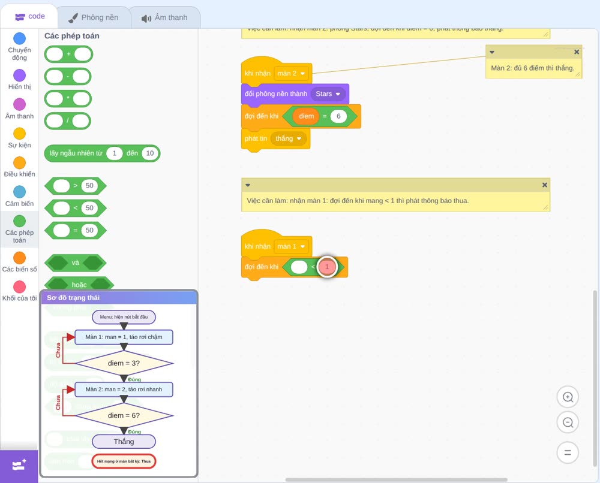Screen dimensions: 600x483
Task: Pick the greater-than 50 palette block
Action: click(76, 186)
